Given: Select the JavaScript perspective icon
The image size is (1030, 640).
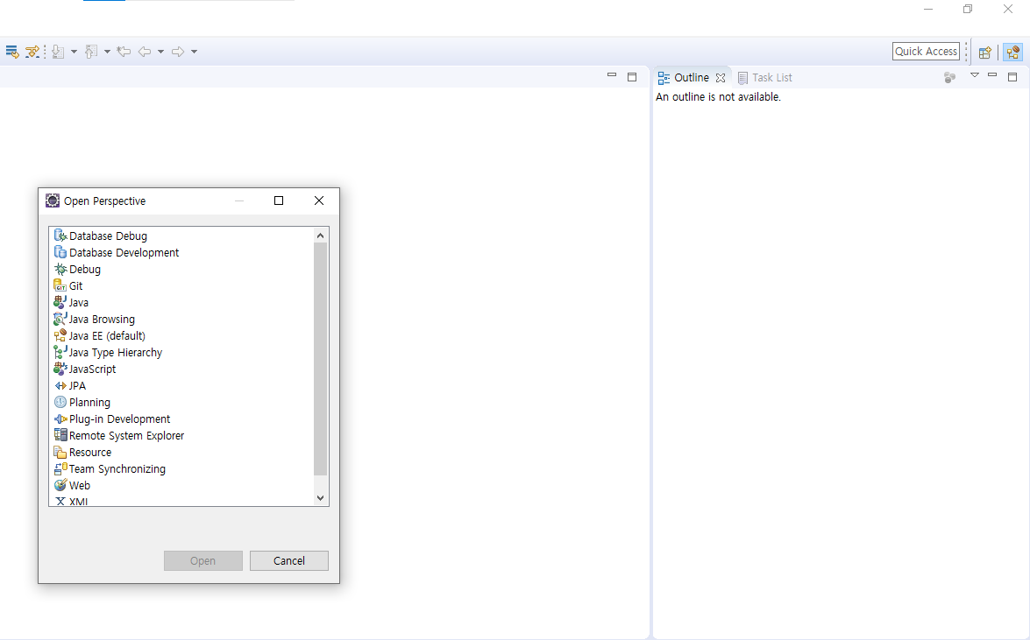Looking at the screenshot, I should click(60, 369).
